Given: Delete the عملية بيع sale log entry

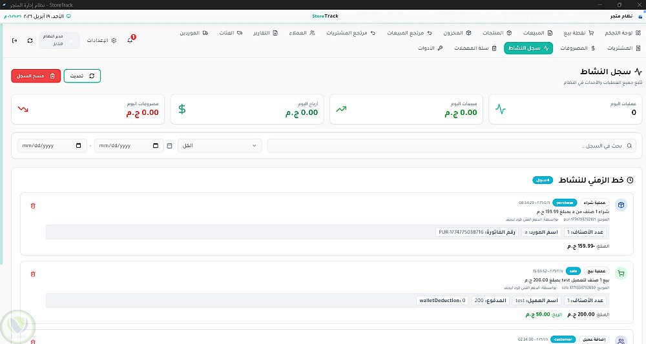Looking at the screenshot, I should tap(33, 274).
